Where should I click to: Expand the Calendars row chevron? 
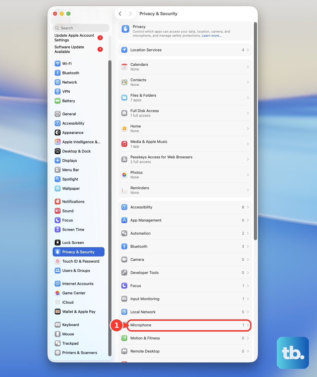click(248, 67)
